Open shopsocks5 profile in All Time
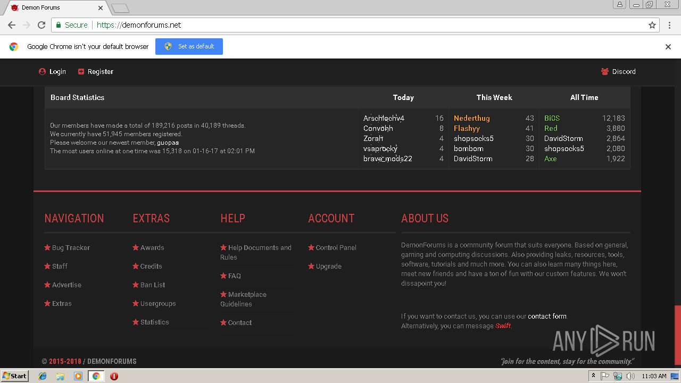 [564, 148]
